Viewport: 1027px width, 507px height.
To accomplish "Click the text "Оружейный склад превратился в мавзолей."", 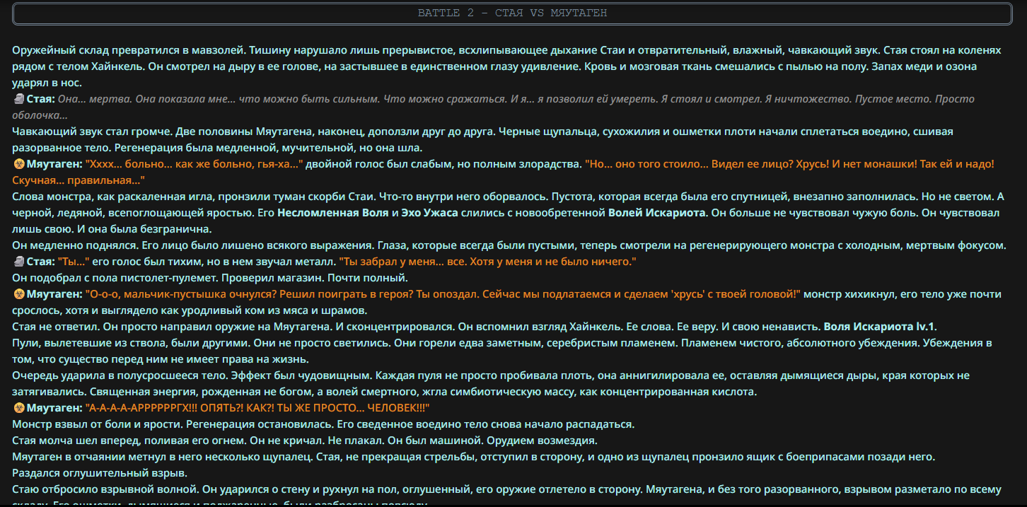I will click(x=129, y=50).
